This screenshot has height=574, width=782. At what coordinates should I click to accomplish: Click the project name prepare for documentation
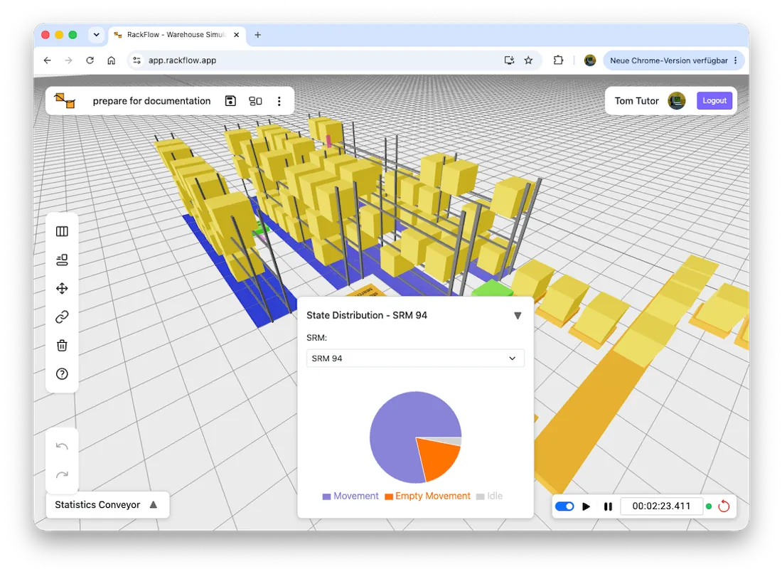(x=151, y=101)
